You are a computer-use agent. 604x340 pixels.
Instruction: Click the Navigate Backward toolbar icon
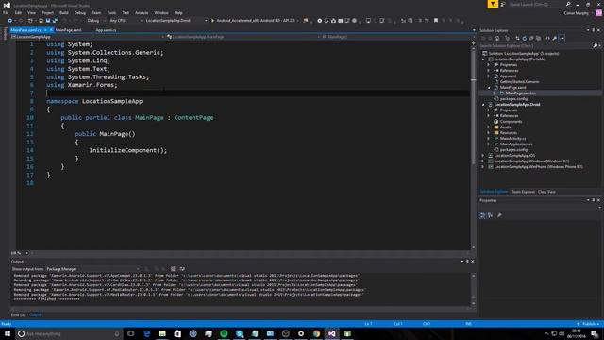coord(10,21)
